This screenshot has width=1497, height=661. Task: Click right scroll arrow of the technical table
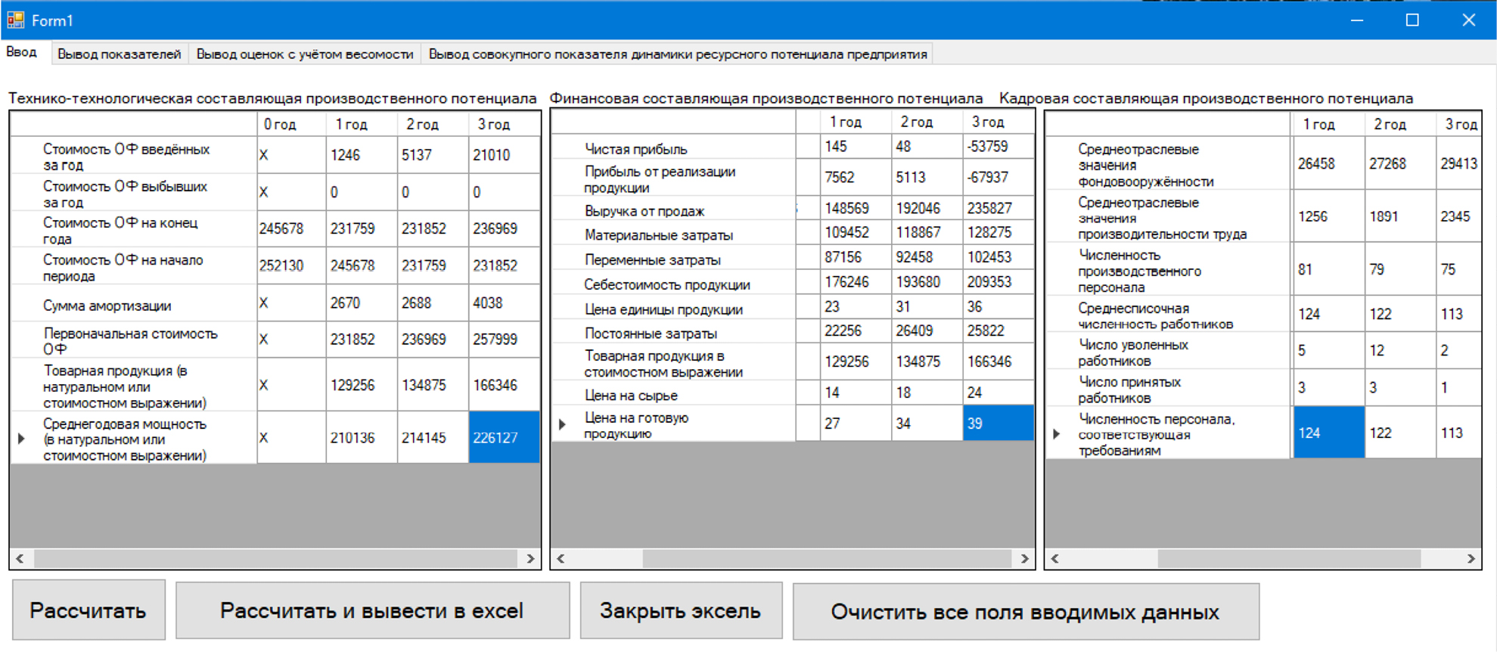[x=530, y=559]
